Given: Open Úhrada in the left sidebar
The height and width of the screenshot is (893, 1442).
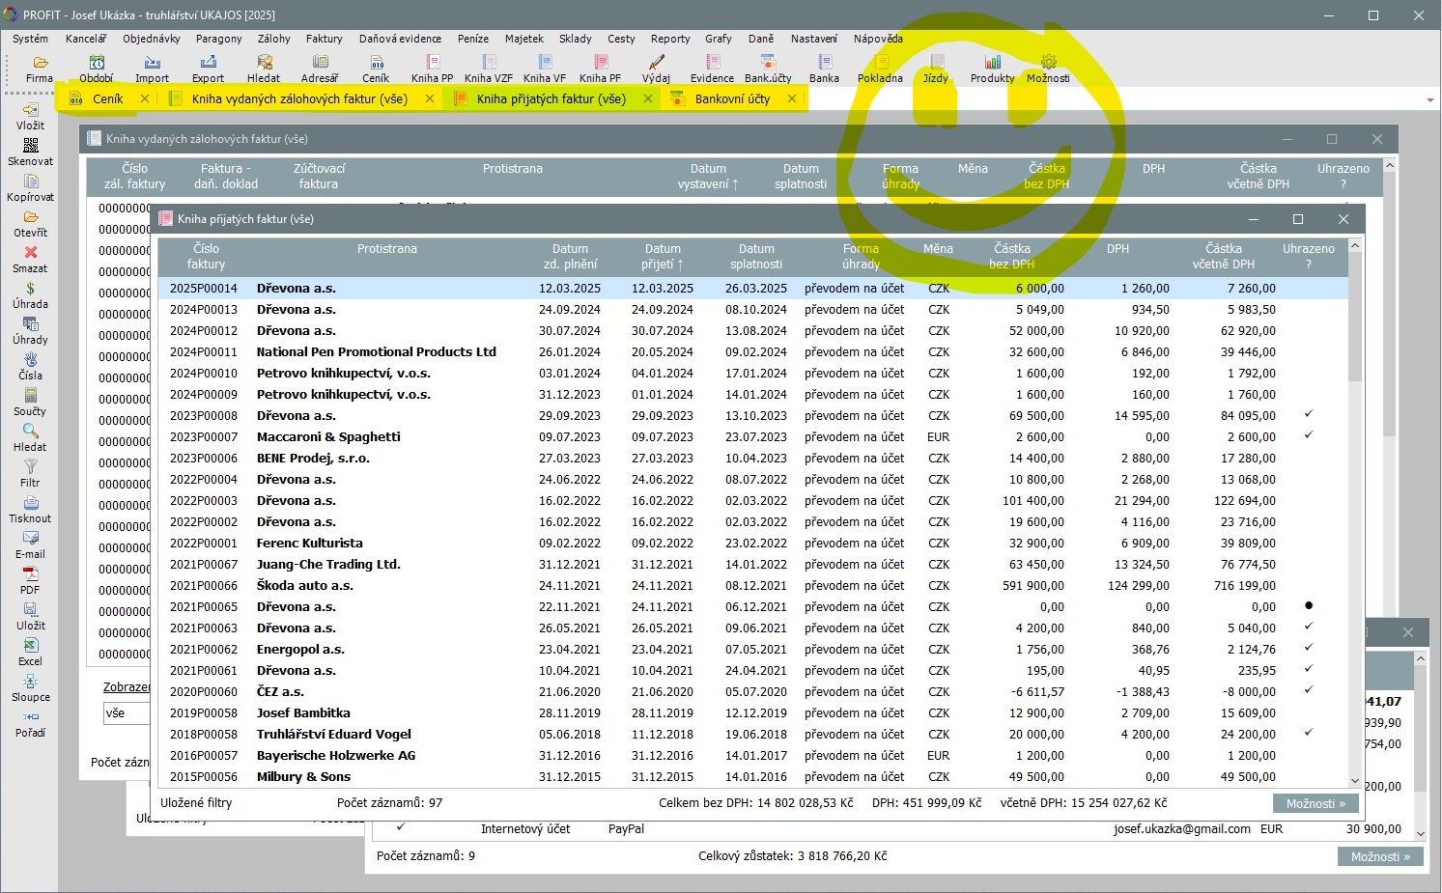Looking at the screenshot, I should pyautogui.click(x=30, y=294).
